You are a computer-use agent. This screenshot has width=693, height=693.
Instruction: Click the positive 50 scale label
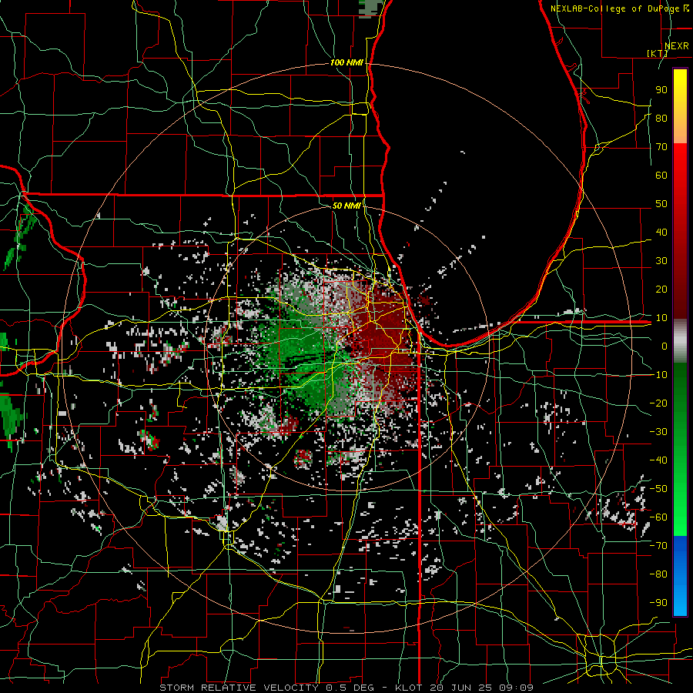[661, 204]
